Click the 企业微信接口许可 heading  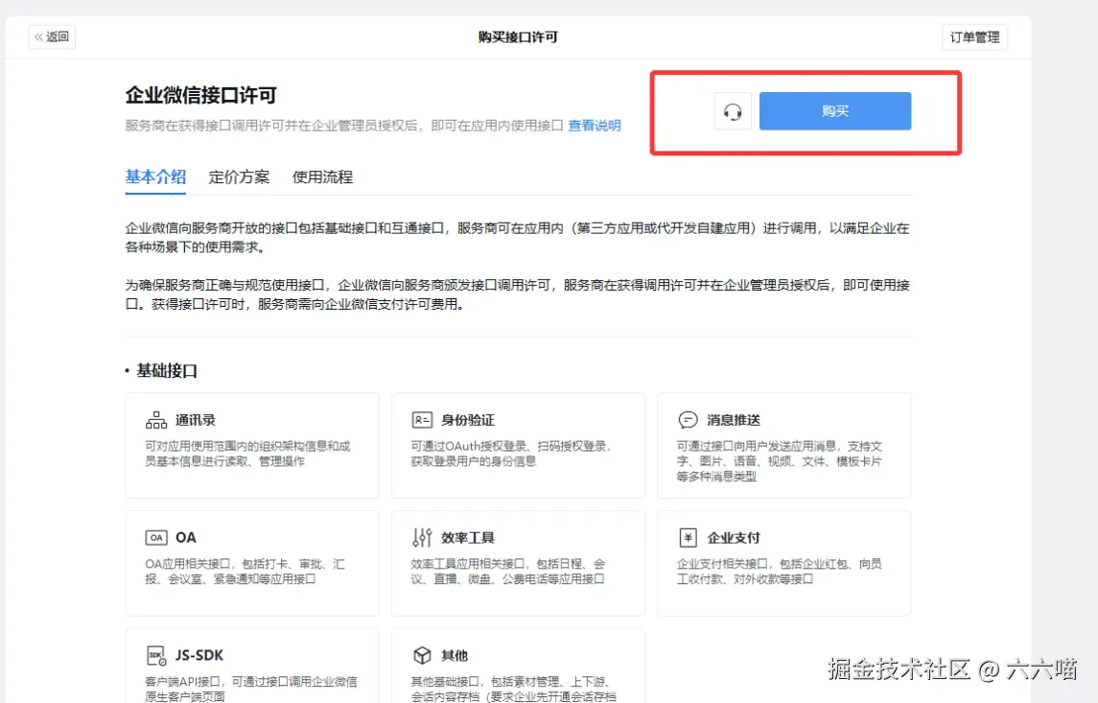tap(201, 95)
